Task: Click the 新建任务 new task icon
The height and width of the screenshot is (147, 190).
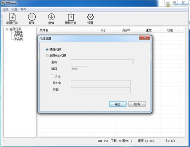Action: point(12,17)
